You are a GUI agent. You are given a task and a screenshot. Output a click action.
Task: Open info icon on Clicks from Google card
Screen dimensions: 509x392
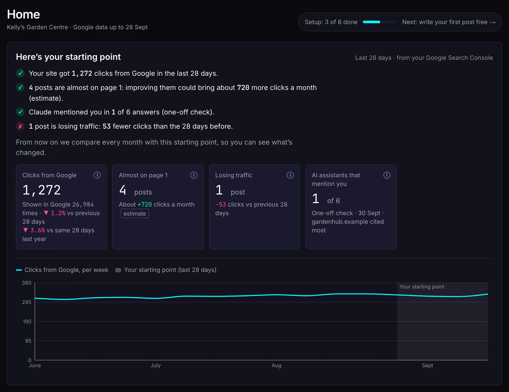97,175
